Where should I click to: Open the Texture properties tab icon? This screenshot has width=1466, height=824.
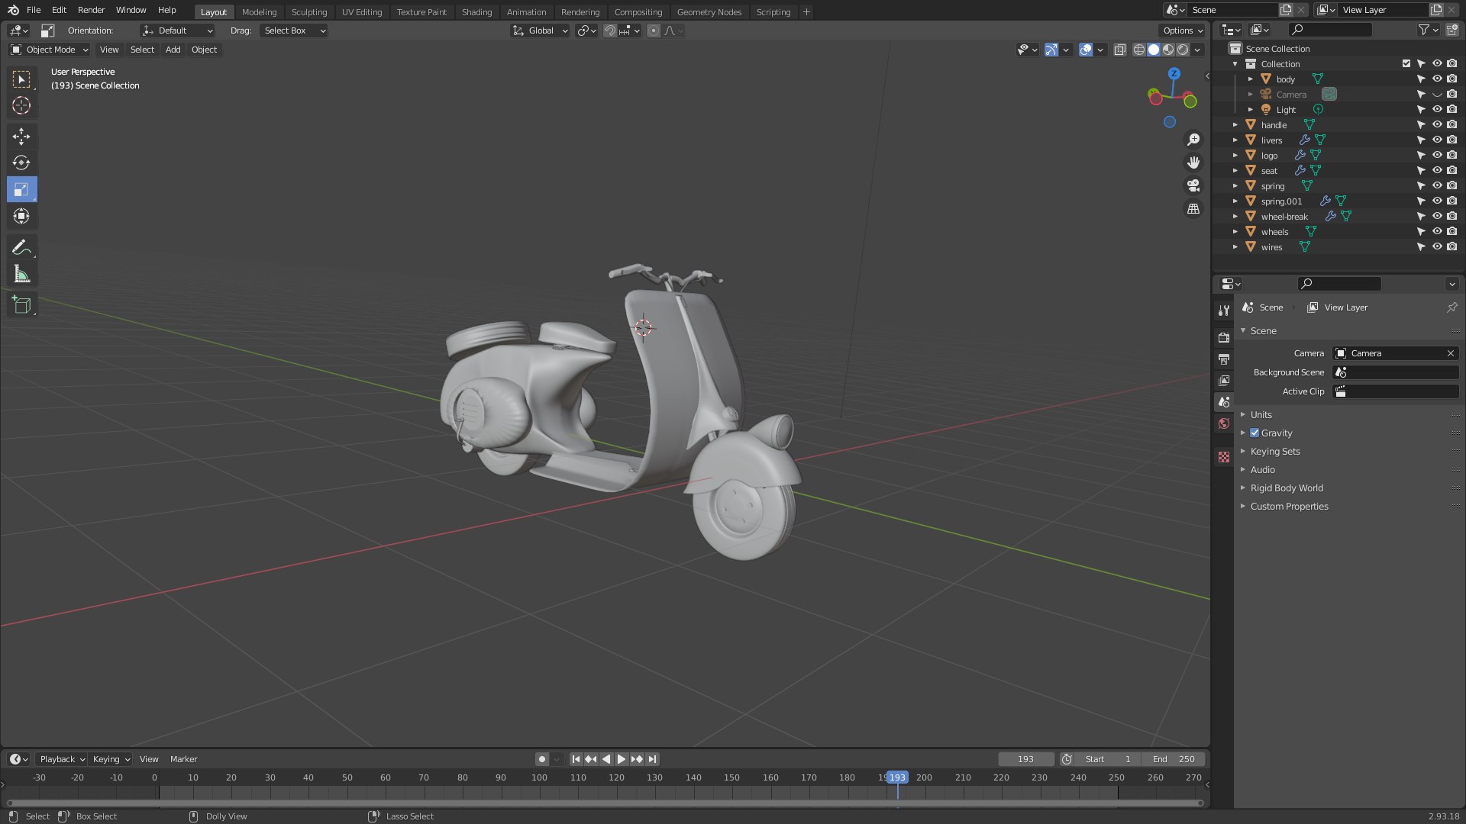click(x=1224, y=456)
